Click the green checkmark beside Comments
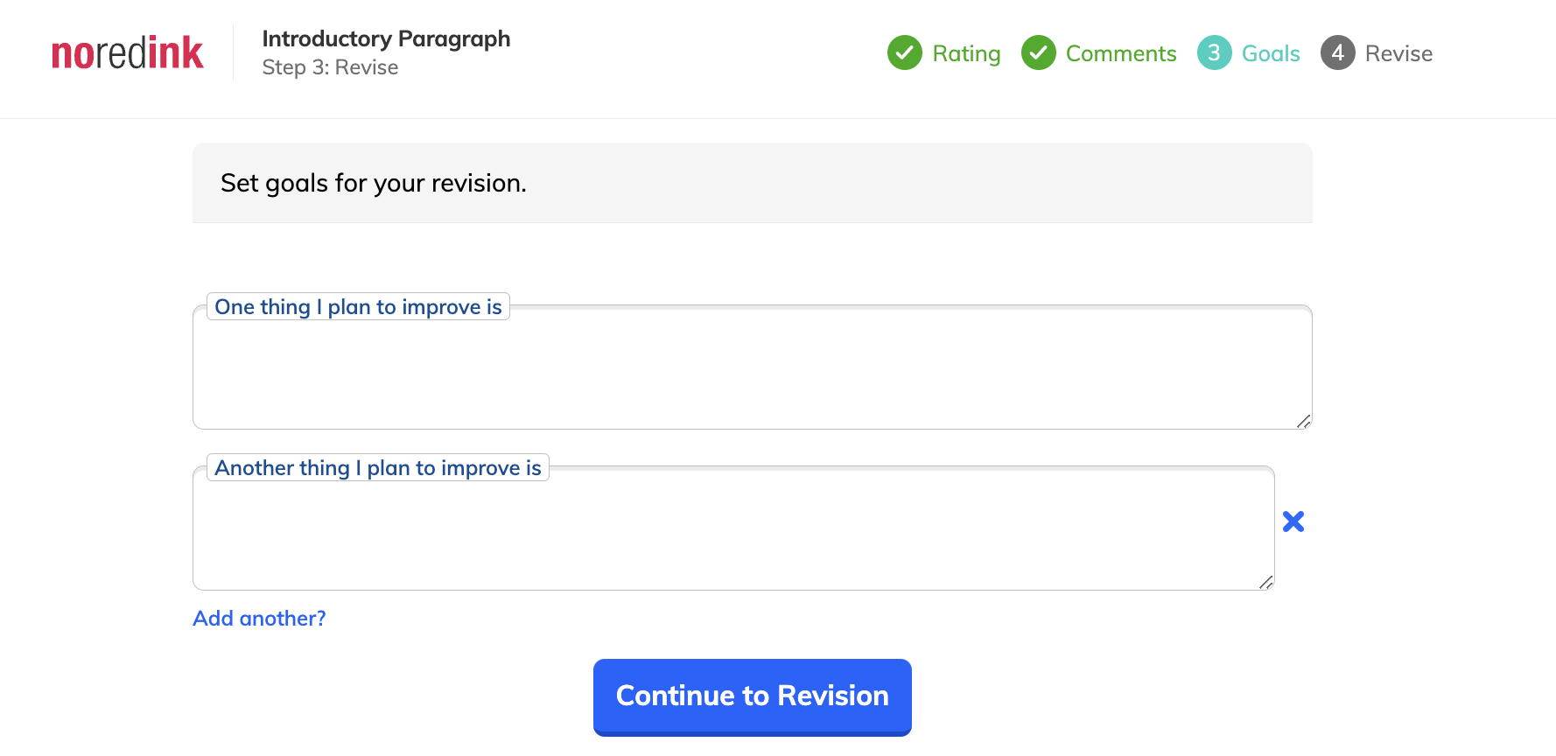1556x756 pixels. [x=1039, y=52]
